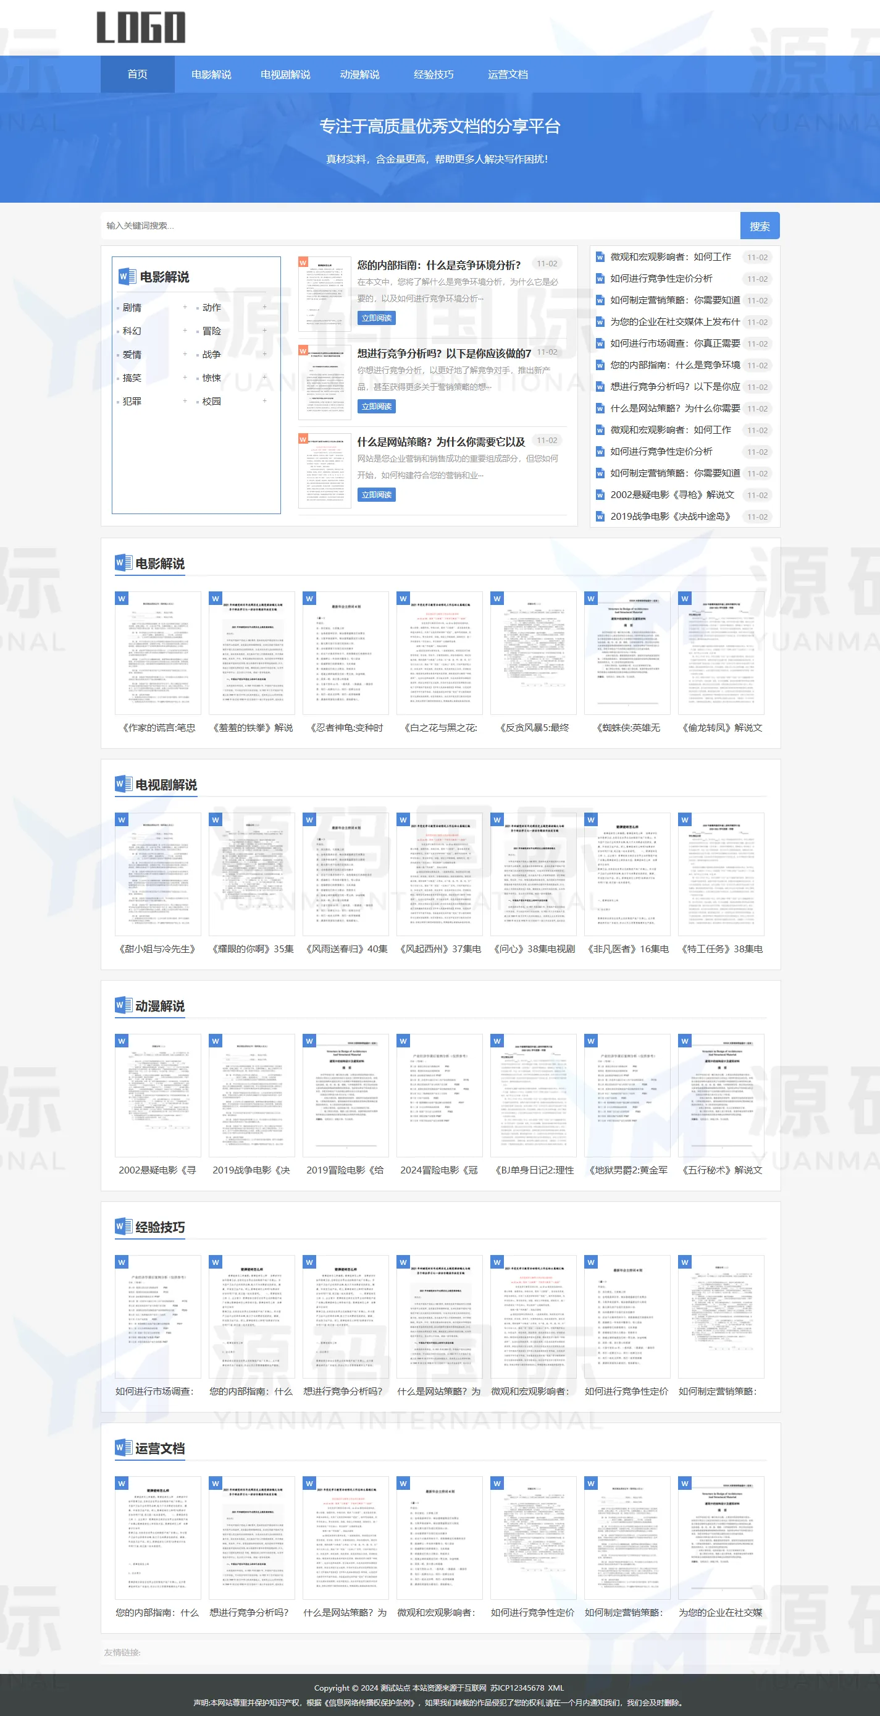Open the 首页 navigation tab

[138, 74]
